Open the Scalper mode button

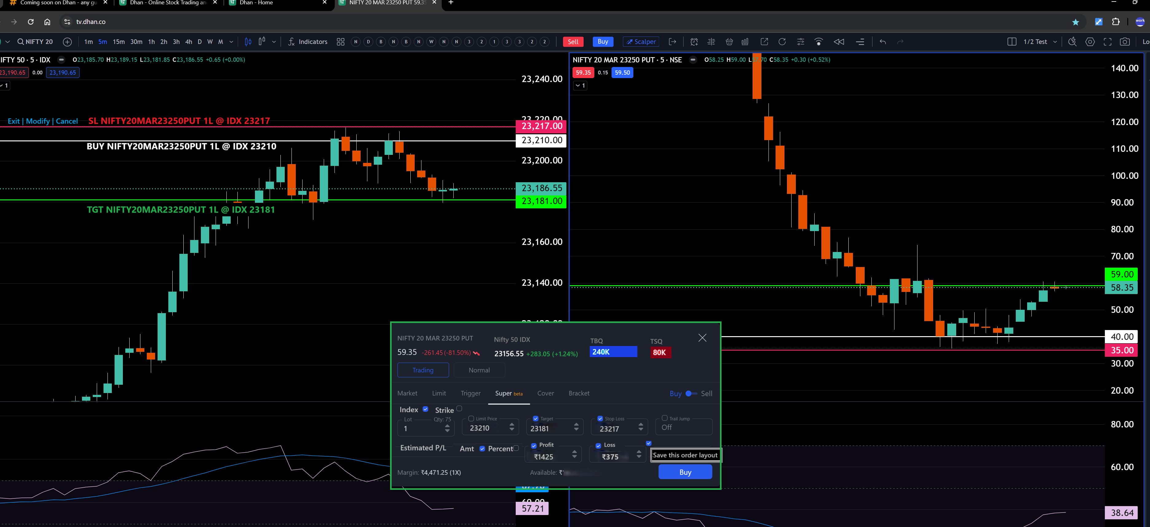click(x=641, y=41)
